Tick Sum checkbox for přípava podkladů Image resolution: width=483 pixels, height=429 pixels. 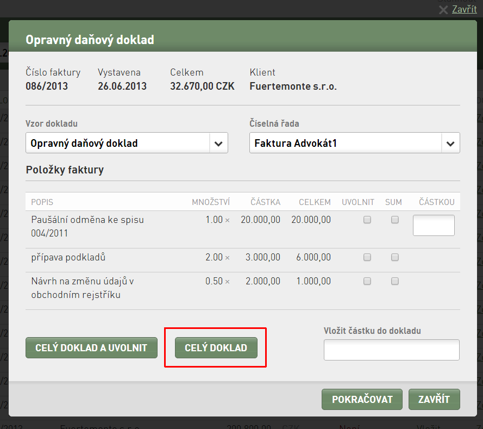point(395,257)
